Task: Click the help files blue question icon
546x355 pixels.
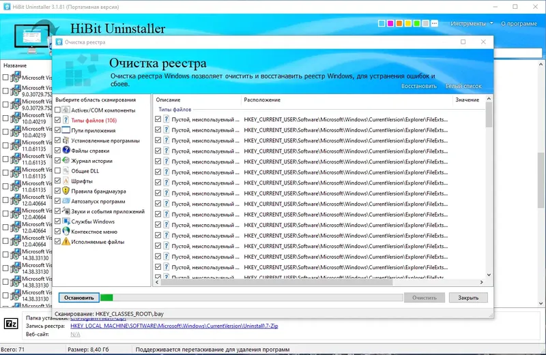Action: click(x=66, y=150)
